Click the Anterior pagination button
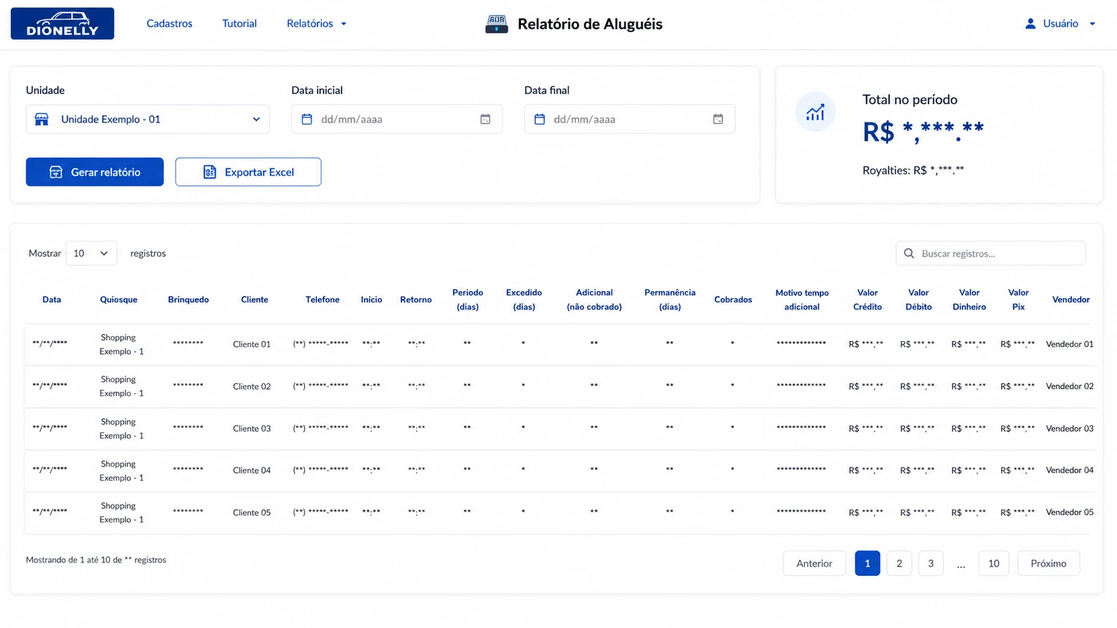 tap(814, 563)
